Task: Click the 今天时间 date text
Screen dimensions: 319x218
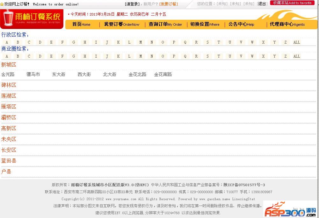Action: (118, 14)
